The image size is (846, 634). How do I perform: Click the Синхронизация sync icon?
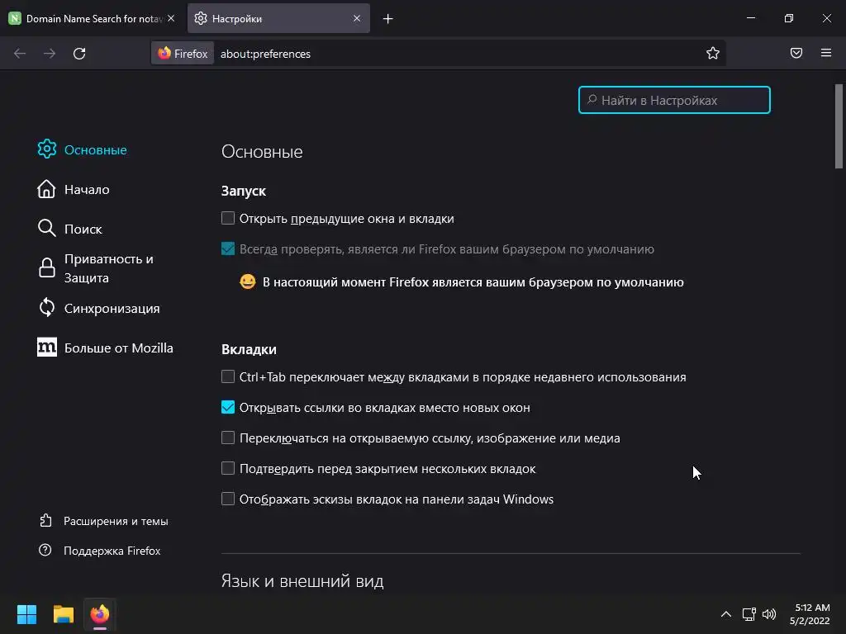(x=47, y=308)
